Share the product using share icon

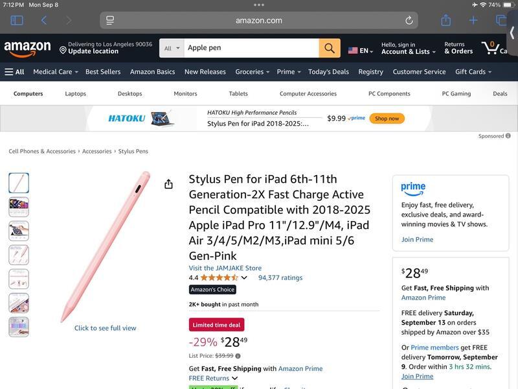tap(168, 184)
